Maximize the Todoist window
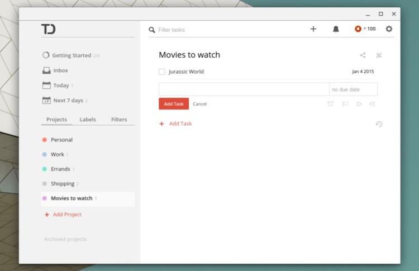 click(381, 14)
